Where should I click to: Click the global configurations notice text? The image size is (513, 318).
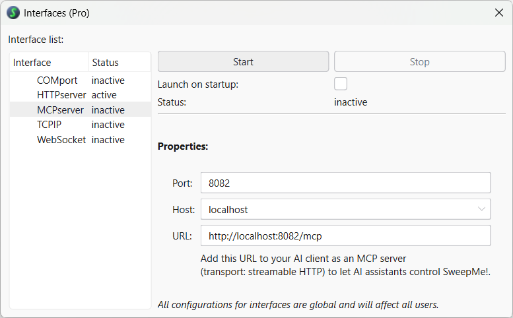298,305
